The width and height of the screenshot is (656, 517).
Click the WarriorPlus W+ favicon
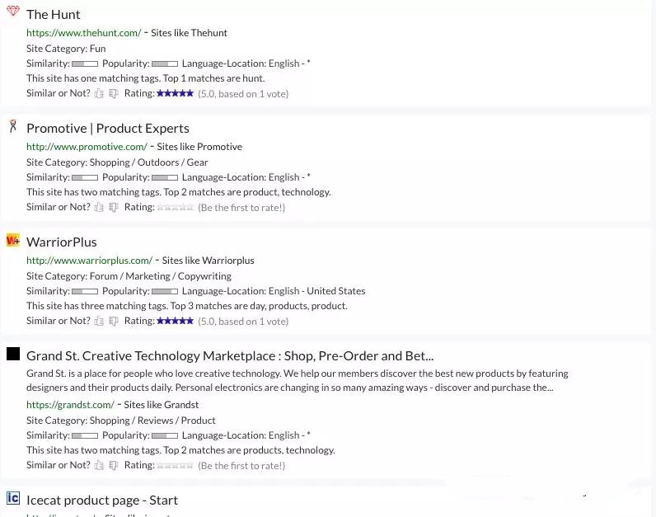click(x=13, y=240)
